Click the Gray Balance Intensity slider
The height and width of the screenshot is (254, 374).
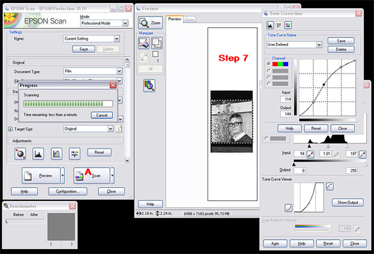(313, 230)
